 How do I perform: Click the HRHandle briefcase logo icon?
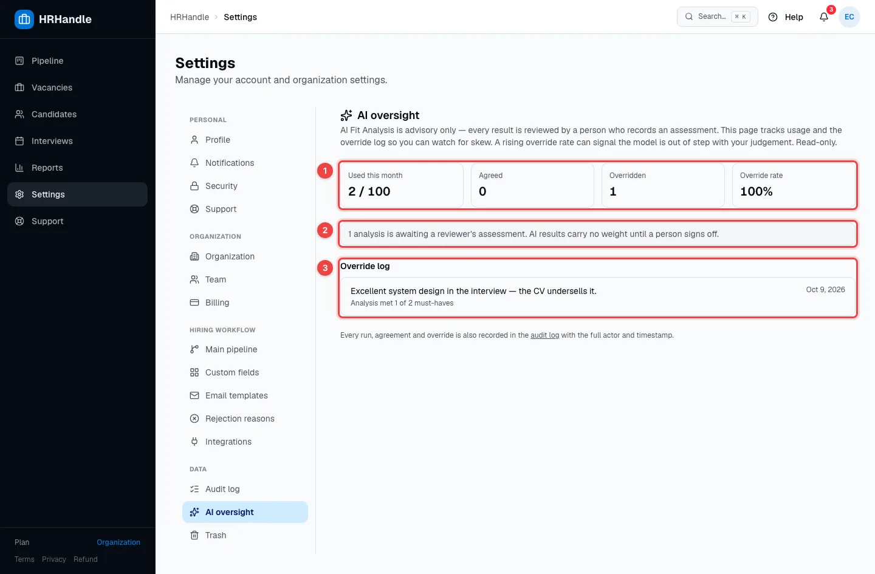tap(24, 19)
